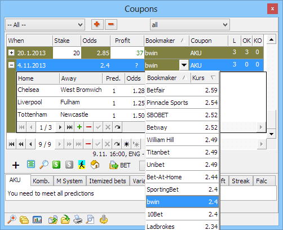
Task: Switch to the Komb. tab
Action: coord(41,181)
